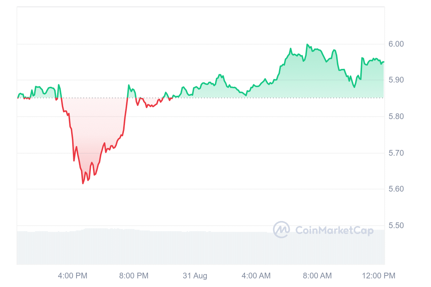Click the 5.70 price axis label

[397, 153]
